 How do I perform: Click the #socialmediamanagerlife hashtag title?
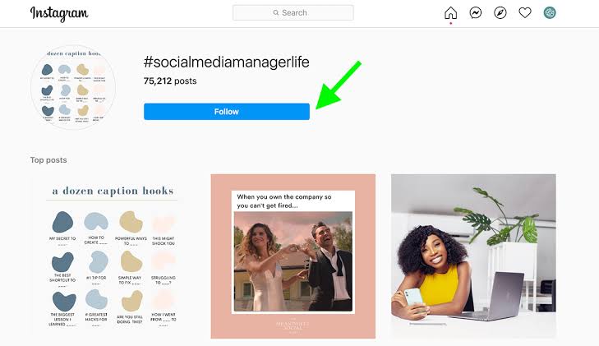[226, 62]
